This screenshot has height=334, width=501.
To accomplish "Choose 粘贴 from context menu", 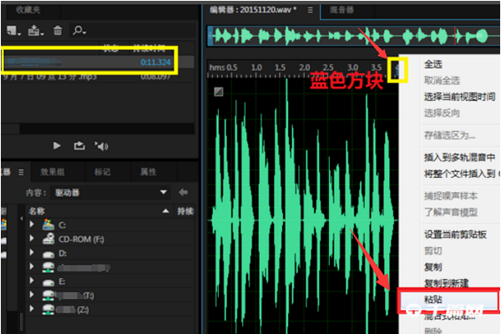I will click(433, 300).
